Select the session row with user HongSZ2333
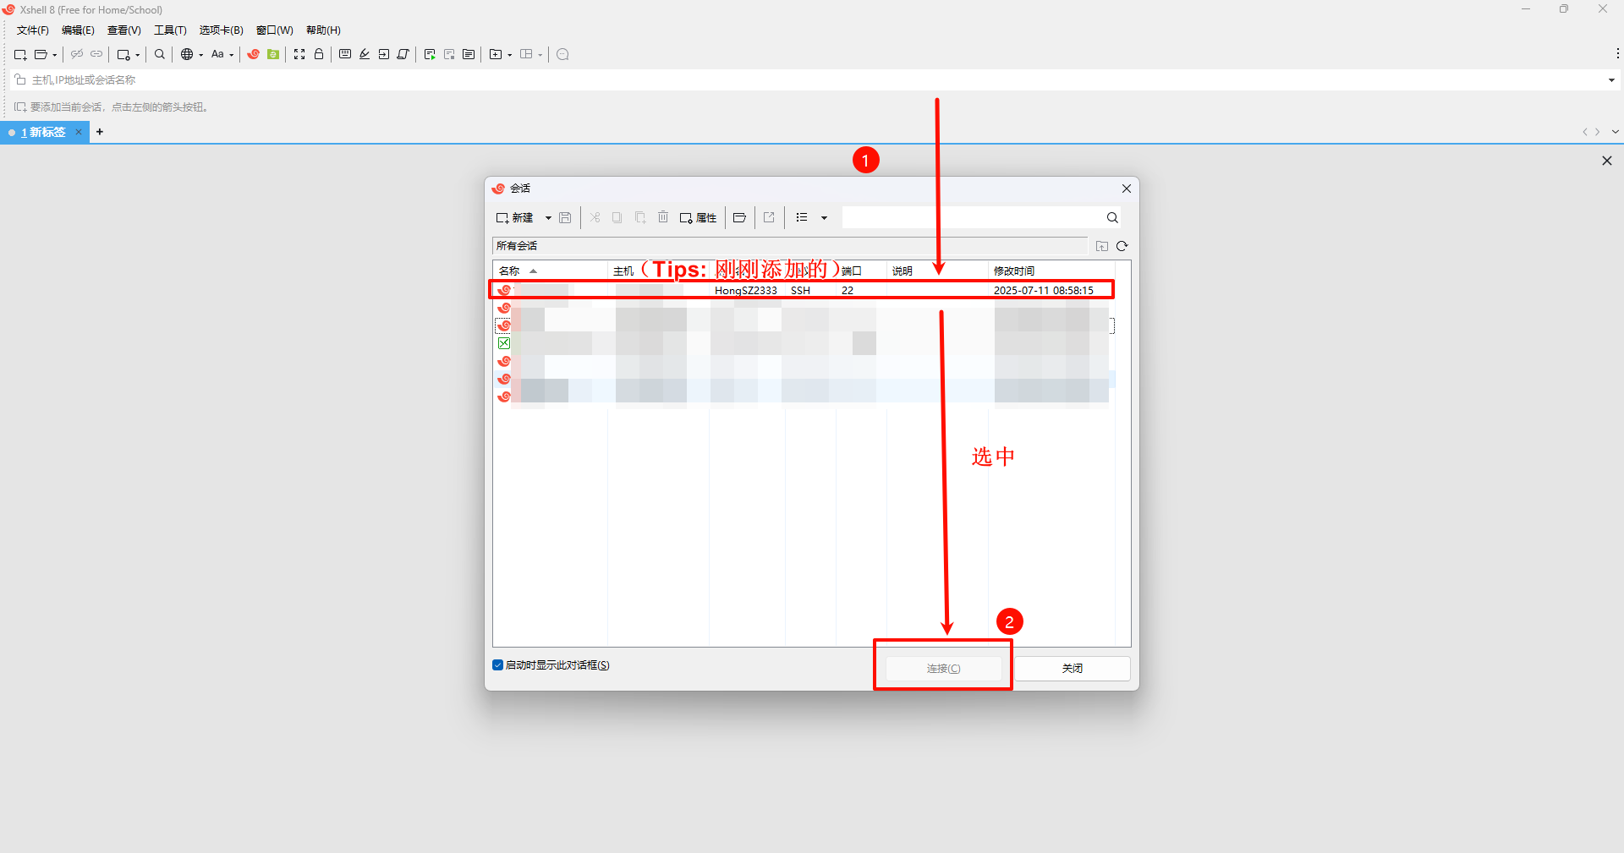The image size is (1624, 853). tap(802, 290)
